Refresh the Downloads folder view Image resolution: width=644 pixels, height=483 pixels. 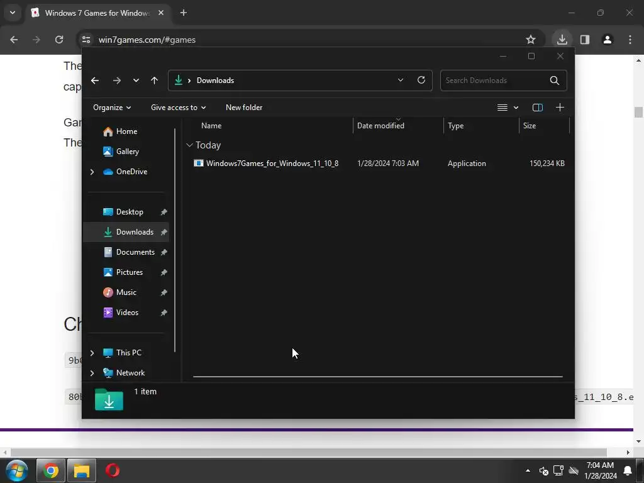[x=421, y=80]
